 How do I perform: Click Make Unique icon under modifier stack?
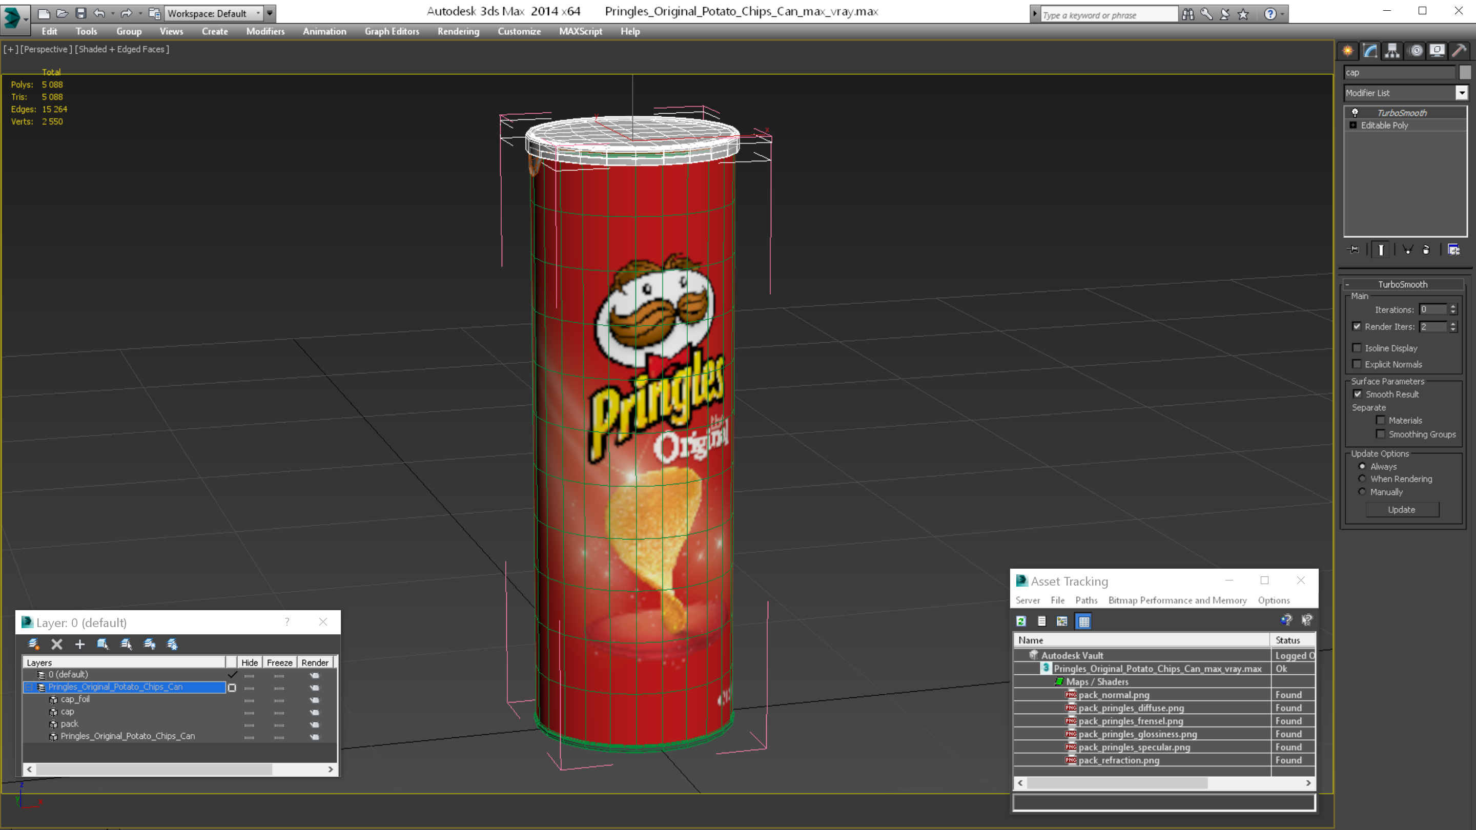click(x=1408, y=250)
